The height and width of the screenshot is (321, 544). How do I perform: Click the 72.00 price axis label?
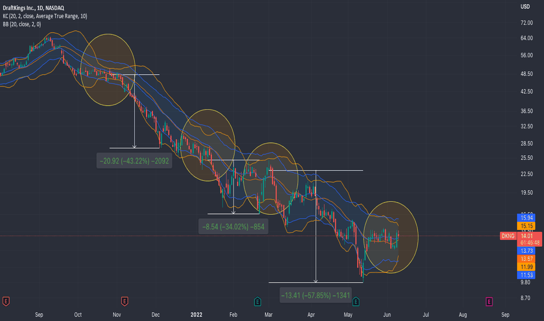(526, 23)
